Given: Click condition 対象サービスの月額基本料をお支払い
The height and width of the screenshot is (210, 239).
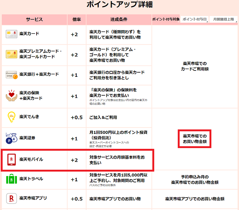Looking at the screenshot, I should click(117, 160).
